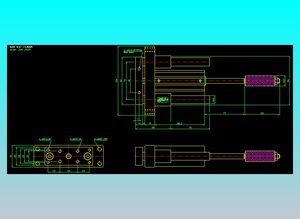Select the 68 handle length dimension
Image resolution: width=300 pixels, height=219 pixels.
pos(262,113)
